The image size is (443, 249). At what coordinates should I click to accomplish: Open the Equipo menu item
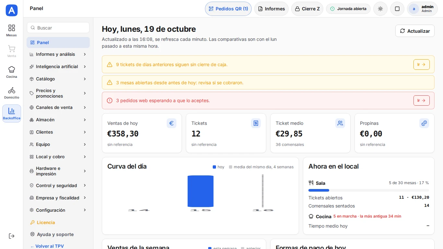(58, 144)
